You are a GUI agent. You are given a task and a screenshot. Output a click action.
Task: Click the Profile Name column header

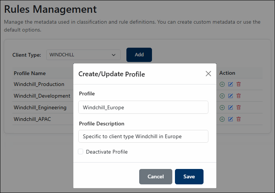30,73
